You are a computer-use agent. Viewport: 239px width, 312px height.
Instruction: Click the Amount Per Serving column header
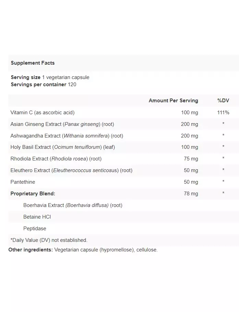coord(174,101)
